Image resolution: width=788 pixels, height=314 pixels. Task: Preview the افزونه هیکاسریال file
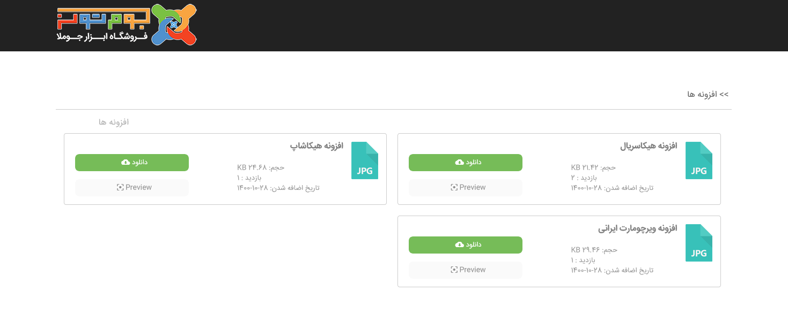[465, 188]
